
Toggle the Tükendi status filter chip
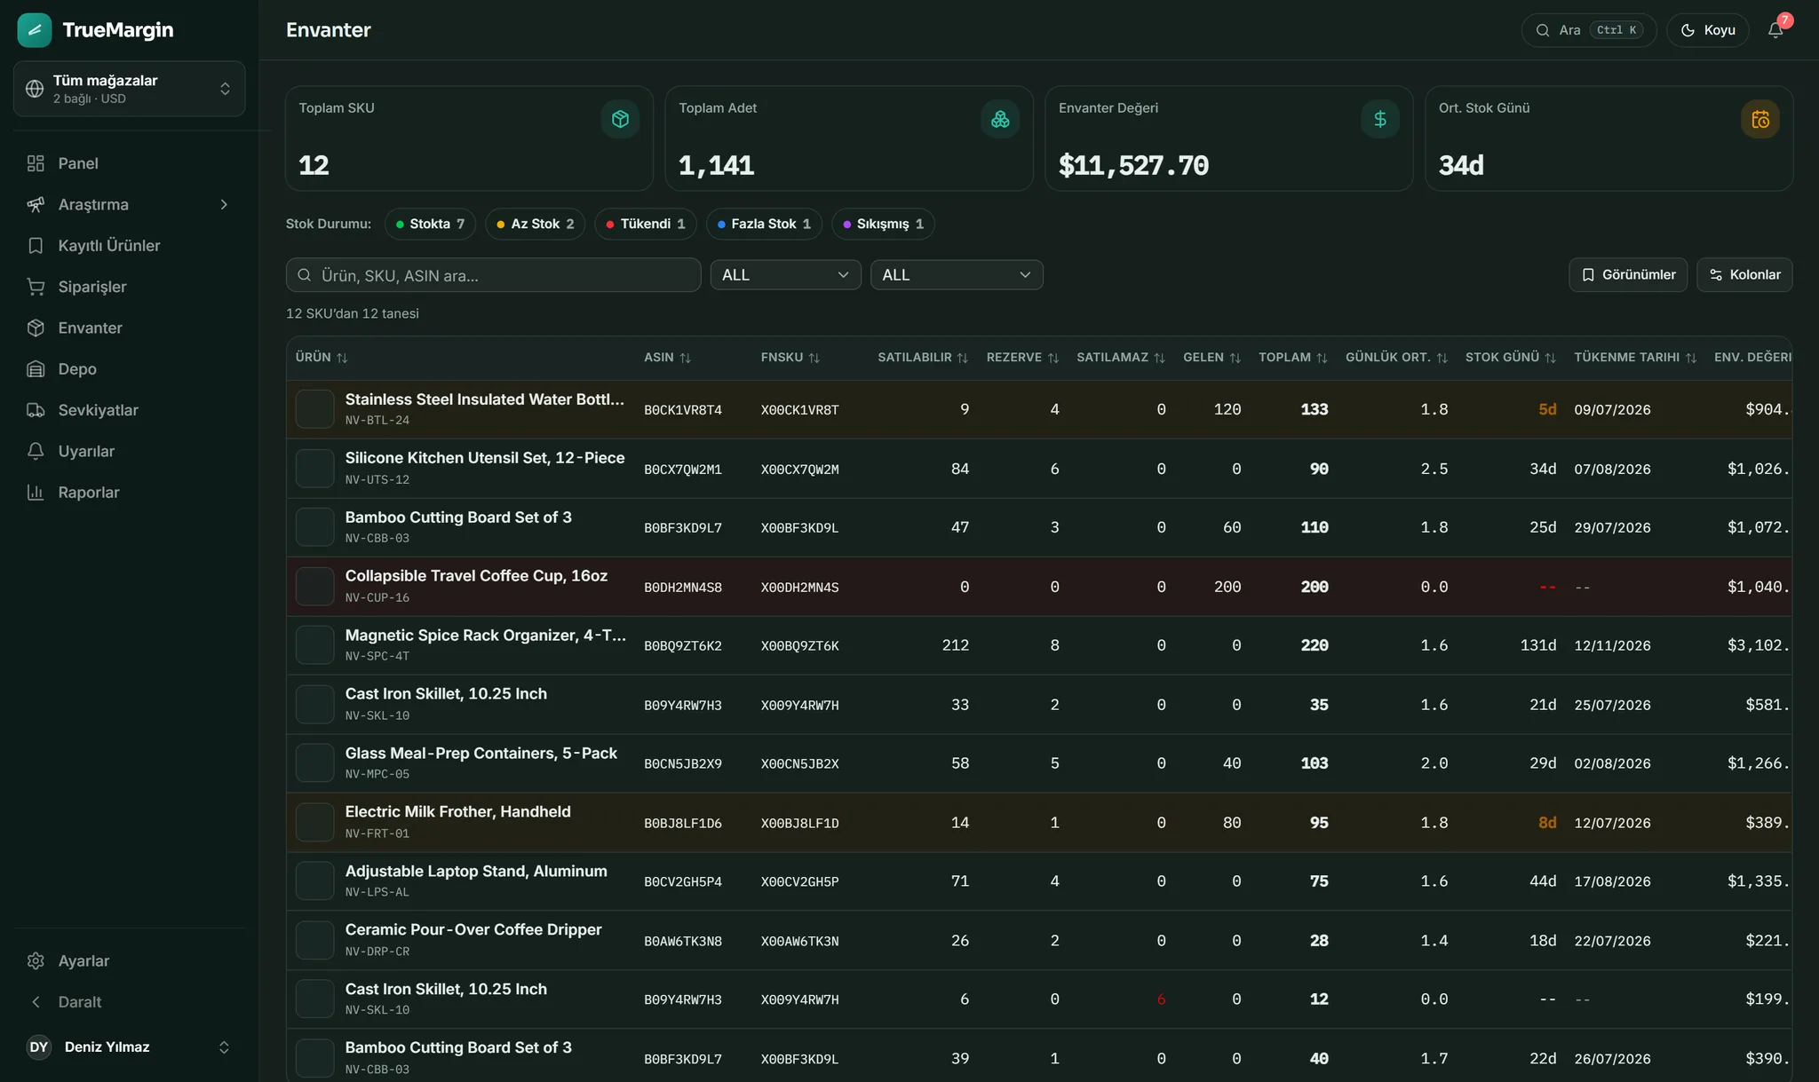[x=646, y=224]
